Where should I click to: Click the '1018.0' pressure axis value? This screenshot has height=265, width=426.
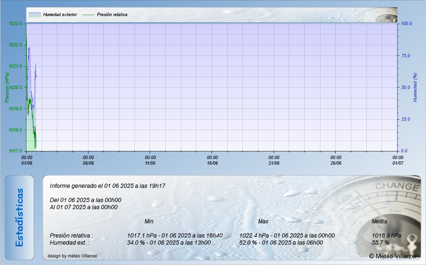16,130
